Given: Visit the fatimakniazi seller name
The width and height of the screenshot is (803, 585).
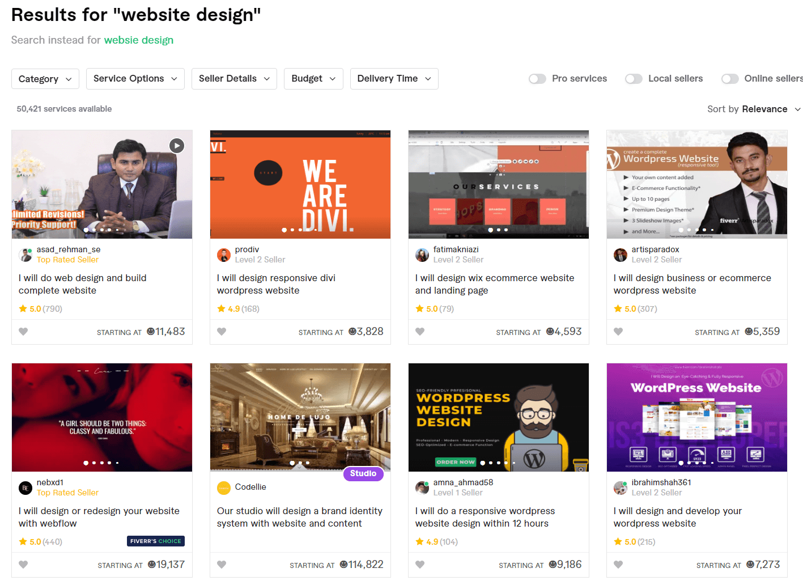Looking at the screenshot, I should [x=456, y=249].
